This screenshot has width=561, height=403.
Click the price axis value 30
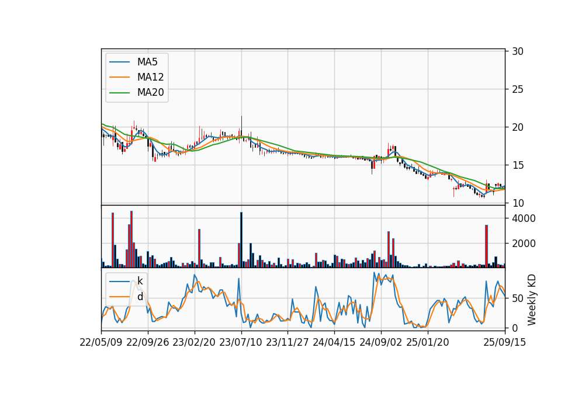(517, 51)
